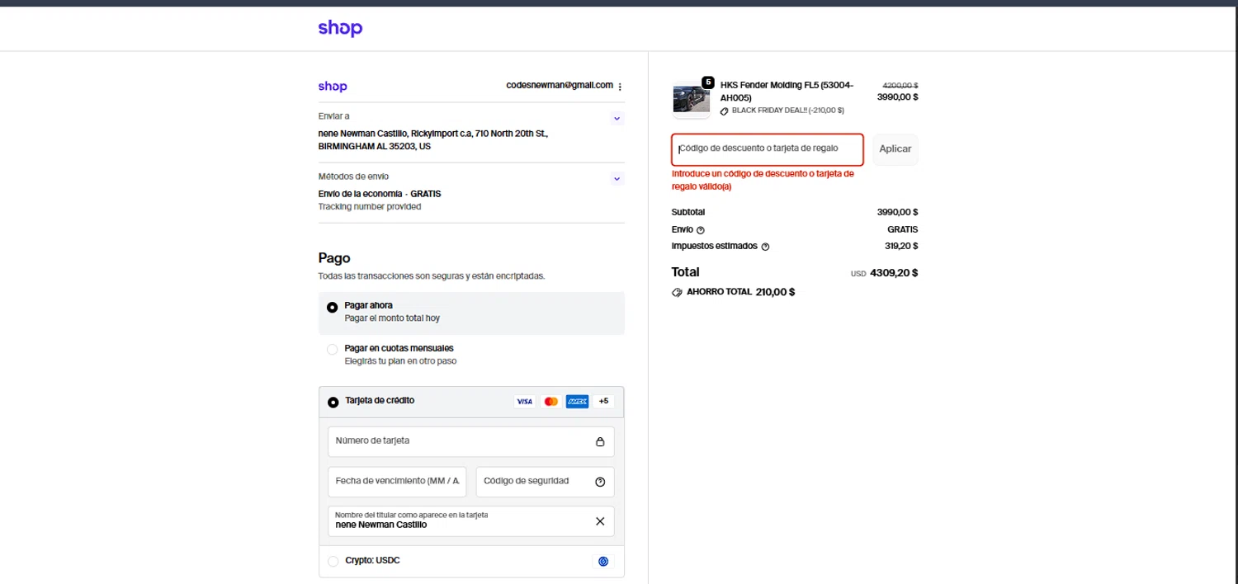
Task: Focus the Número de tarjeta field
Action: click(471, 441)
